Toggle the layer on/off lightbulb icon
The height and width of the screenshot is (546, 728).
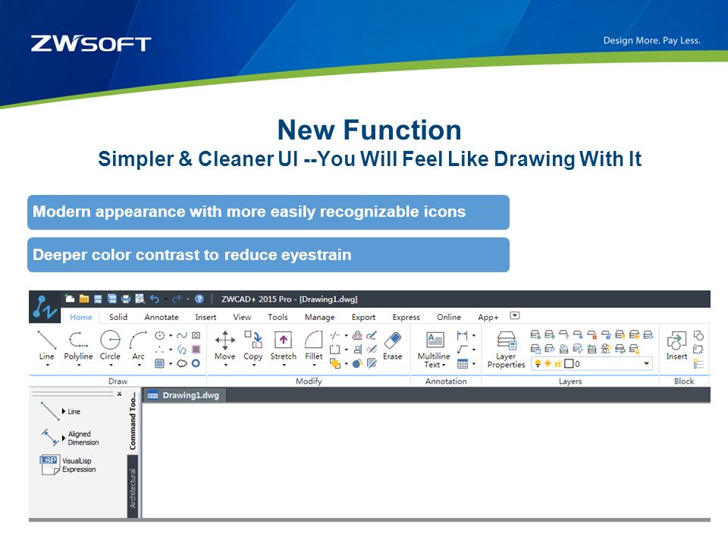(538, 363)
